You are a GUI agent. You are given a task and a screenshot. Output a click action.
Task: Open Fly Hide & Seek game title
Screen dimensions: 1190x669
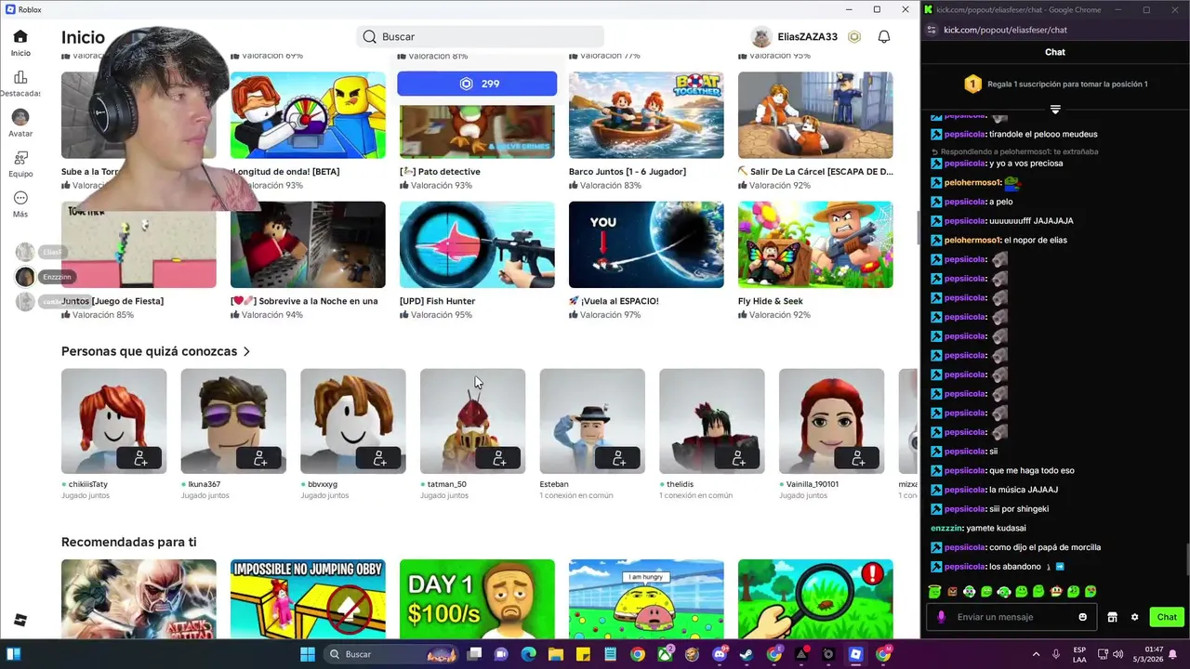click(x=771, y=301)
